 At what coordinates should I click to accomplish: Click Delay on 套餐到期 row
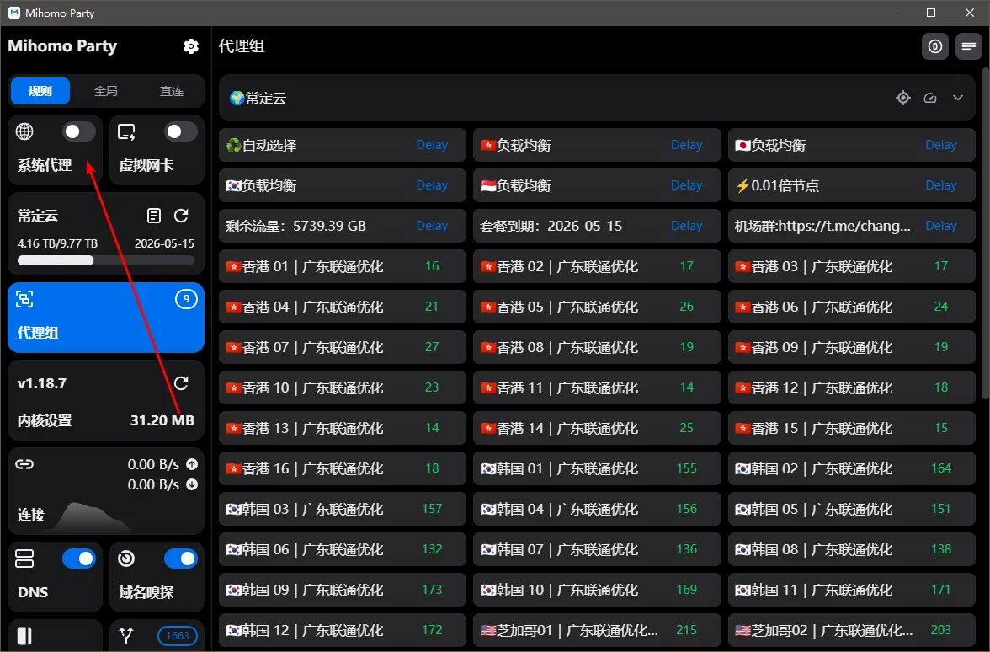[686, 226]
